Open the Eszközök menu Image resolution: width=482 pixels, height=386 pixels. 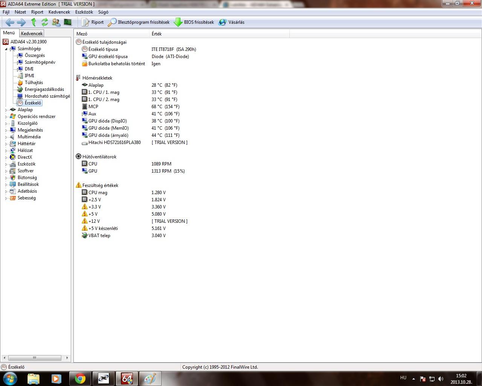click(x=84, y=12)
